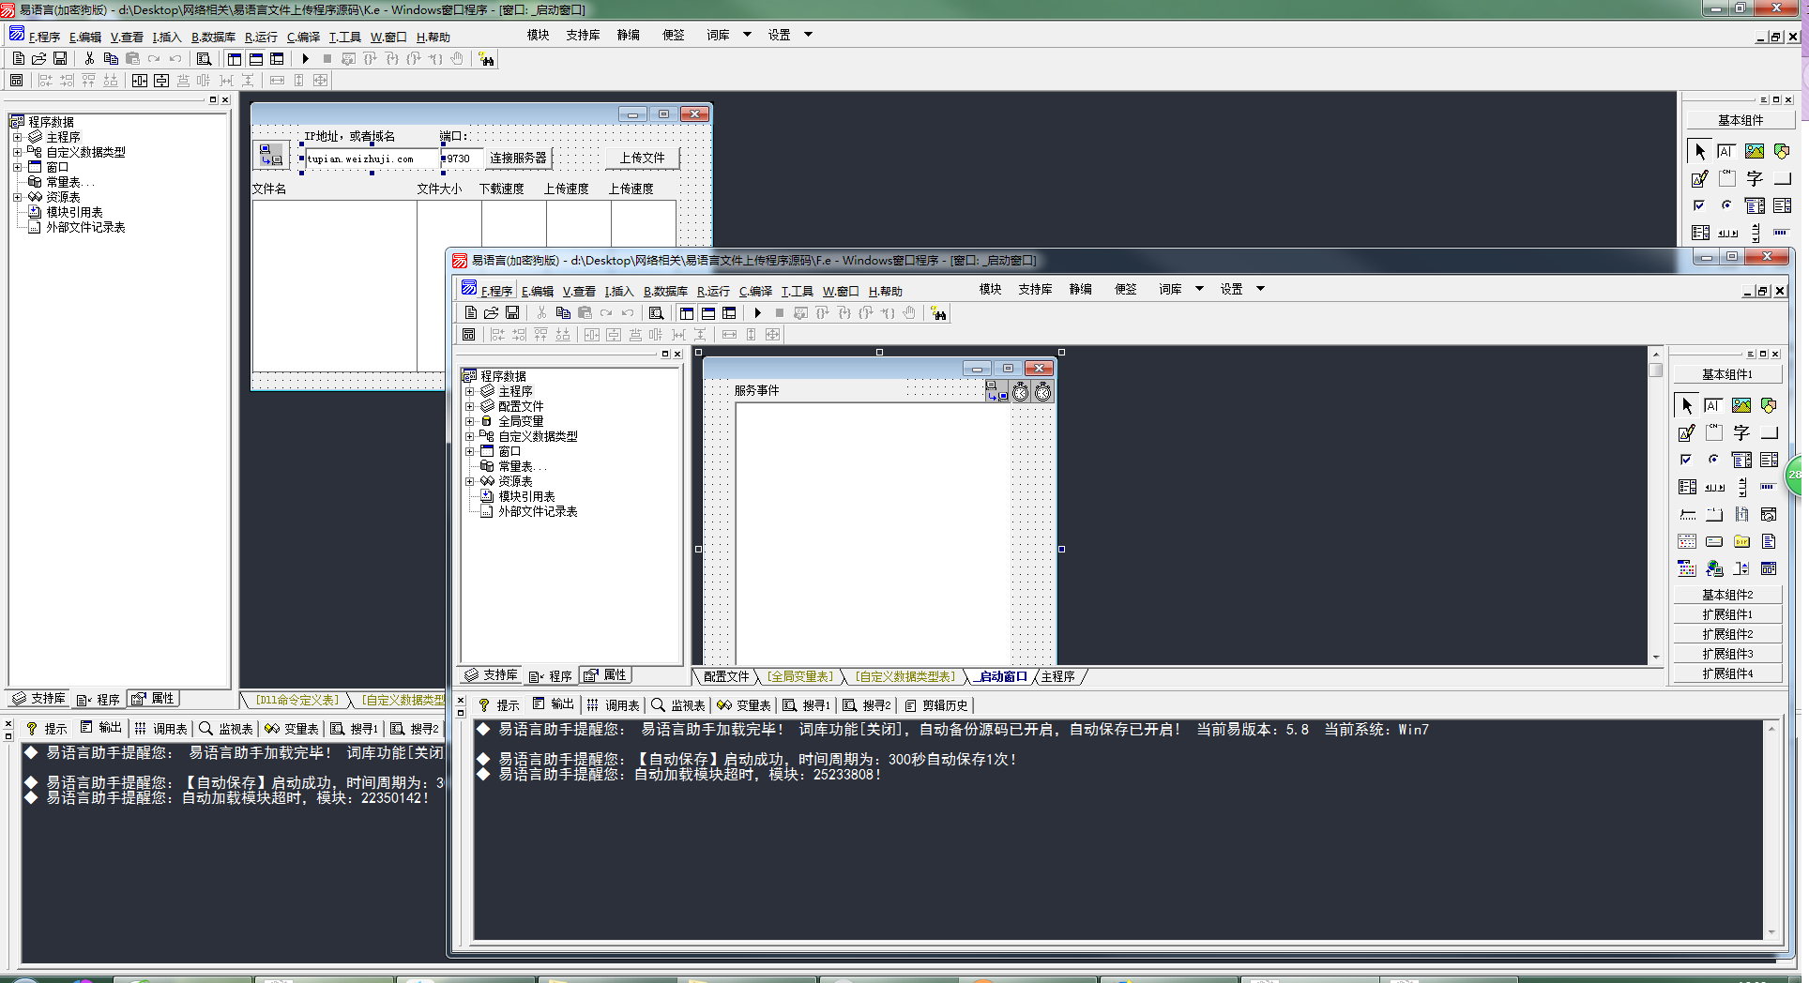Click port field 9730 on K.e form
1809x983 pixels.
[x=462, y=159]
